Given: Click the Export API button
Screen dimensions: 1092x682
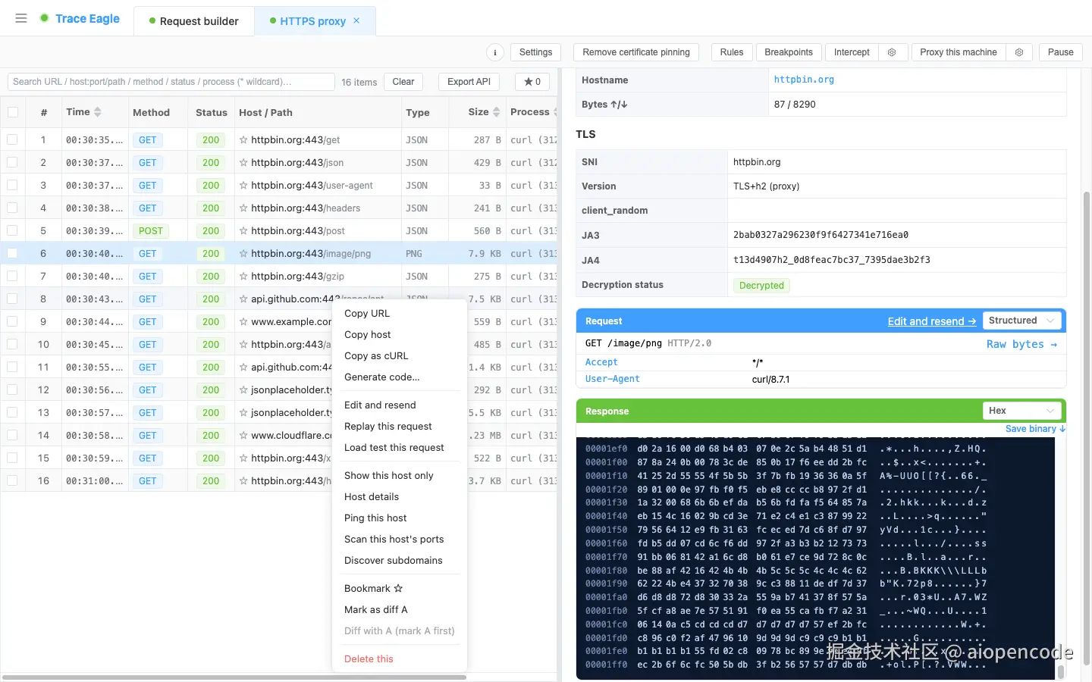Looking at the screenshot, I should pyautogui.click(x=469, y=82).
